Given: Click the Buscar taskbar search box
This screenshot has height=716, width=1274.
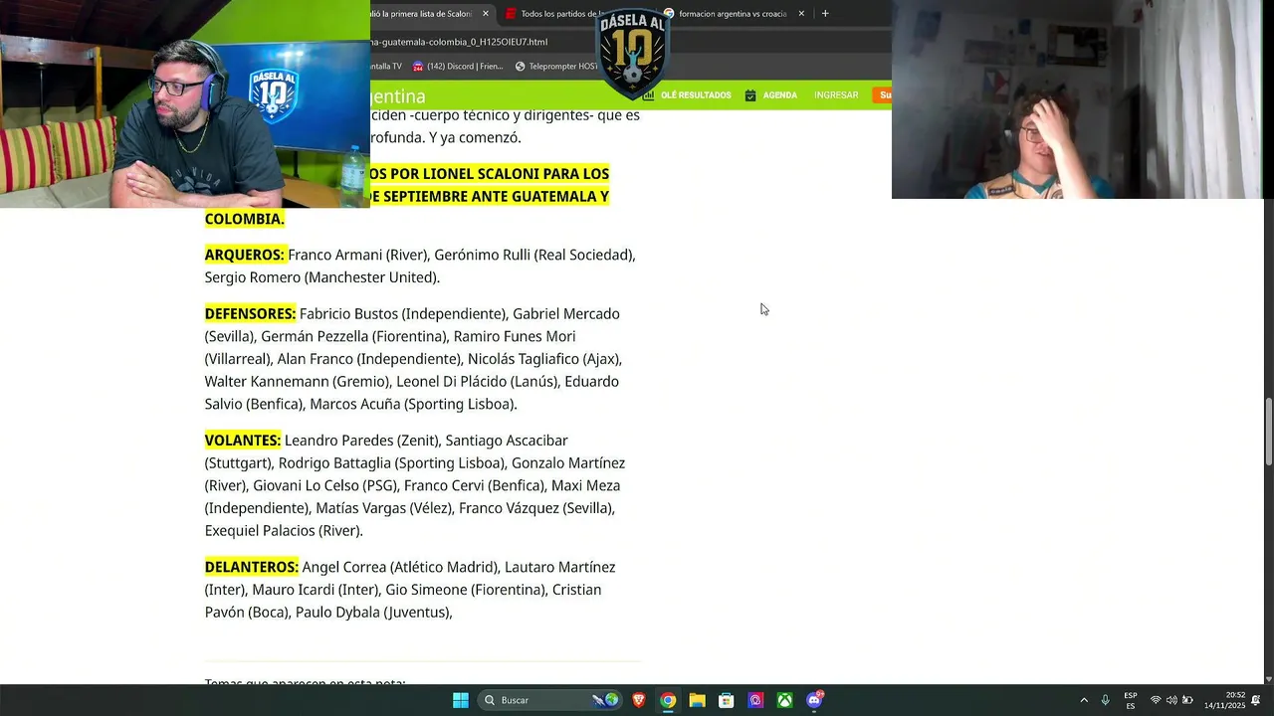Looking at the screenshot, I should (549, 700).
